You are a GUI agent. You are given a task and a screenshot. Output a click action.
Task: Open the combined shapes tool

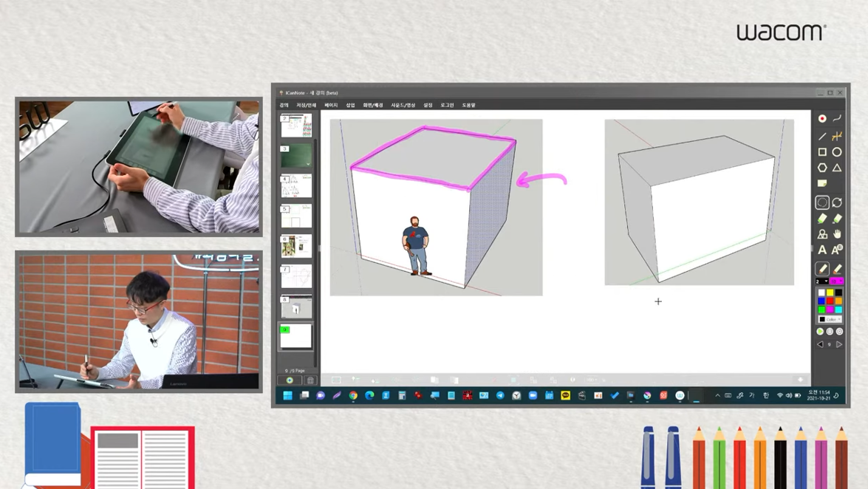click(822, 234)
